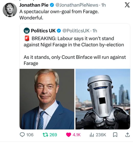The image size is (133, 144).
Task: Open the share upload icon
Action: (x=128, y=135)
